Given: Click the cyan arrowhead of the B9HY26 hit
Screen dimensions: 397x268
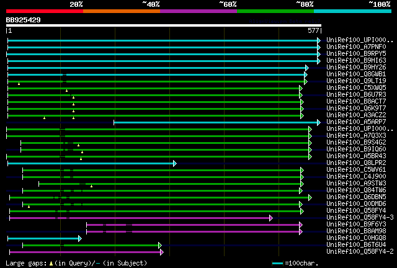Looking at the screenshot, I should click(x=307, y=68).
